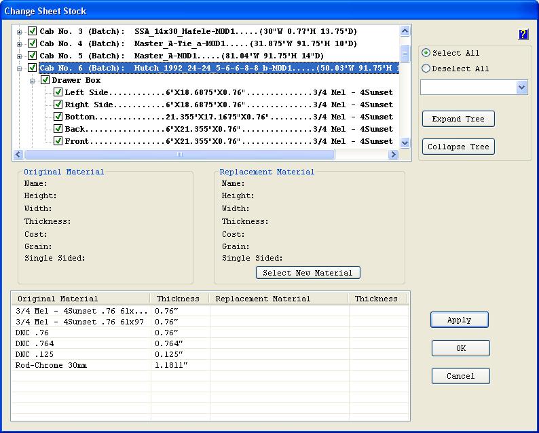Viewport: 539px width, 433px height.
Task: Open the dropdown below Deselect All
Action: 521,88
